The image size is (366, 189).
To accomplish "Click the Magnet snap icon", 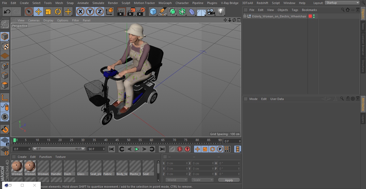I will point(5,129).
